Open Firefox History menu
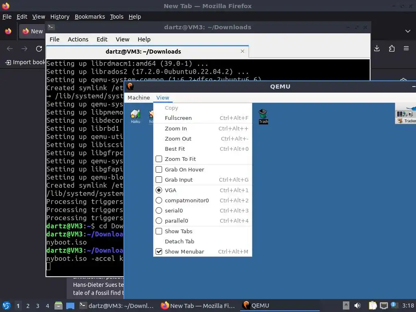The height and width of the screenshot is (312, 416). [x=60, y=17]
